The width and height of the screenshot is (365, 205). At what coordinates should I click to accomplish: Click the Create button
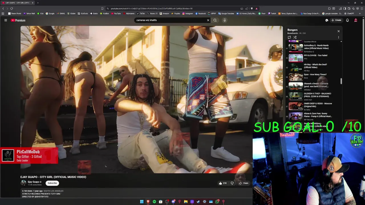[x=336, y=20]
